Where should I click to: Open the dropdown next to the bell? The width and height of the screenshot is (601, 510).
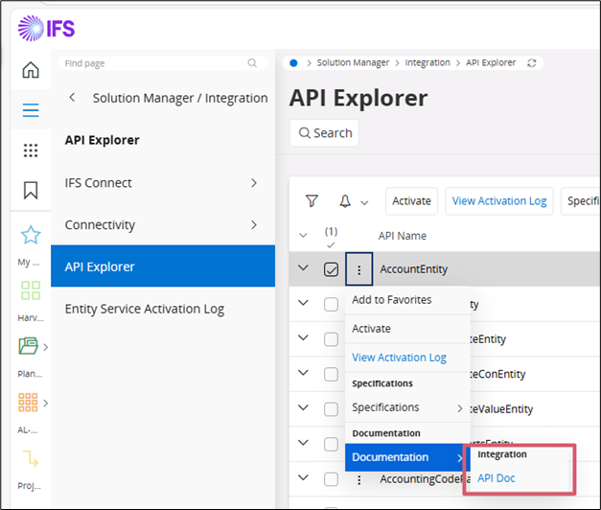tap(364, 202)
